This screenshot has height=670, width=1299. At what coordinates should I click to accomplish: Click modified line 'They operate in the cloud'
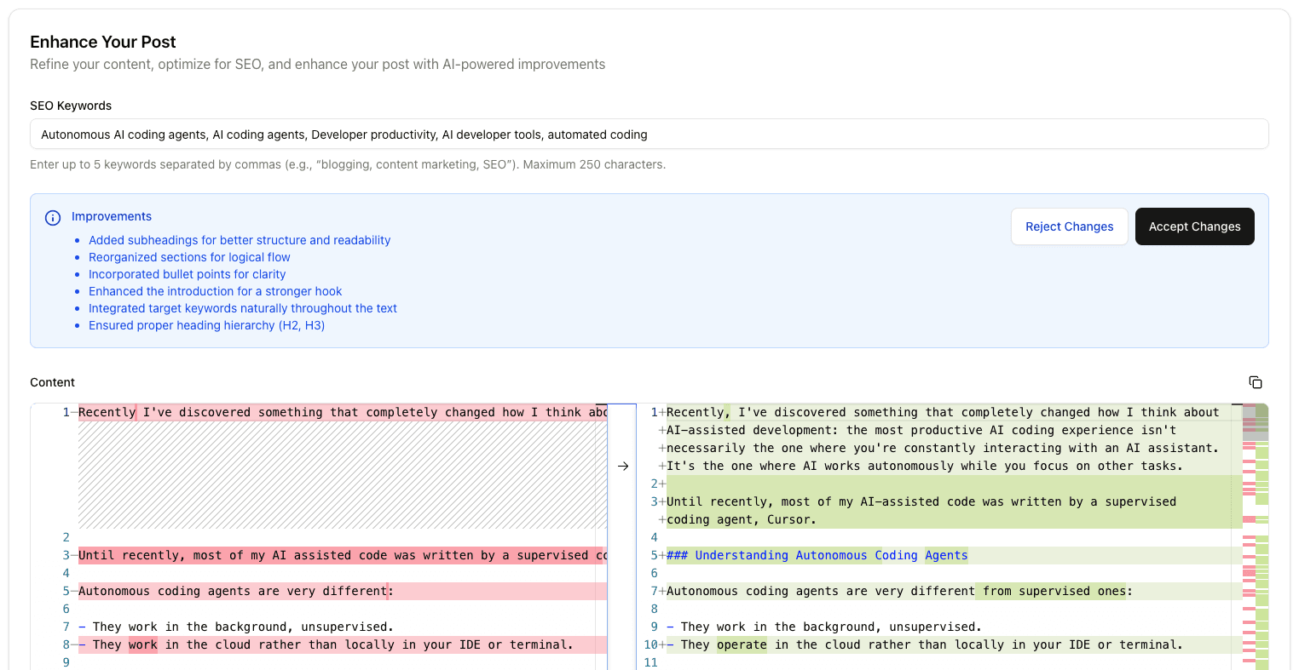point(925,644)
